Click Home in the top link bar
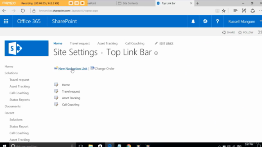Viewport: 262px width, 147px height. [58, 43]
